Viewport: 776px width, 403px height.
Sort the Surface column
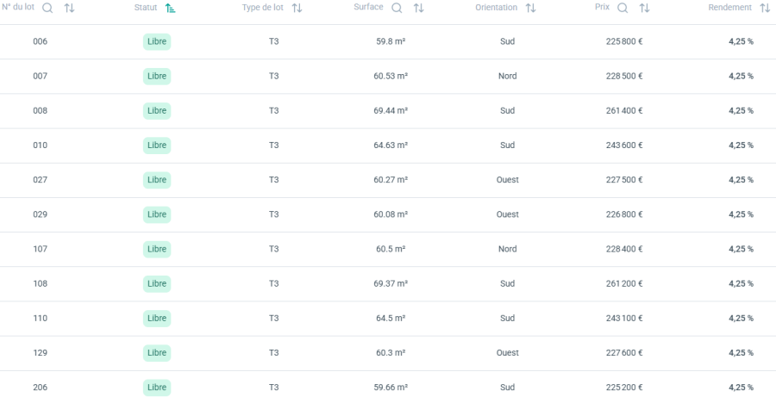[418, 8]
